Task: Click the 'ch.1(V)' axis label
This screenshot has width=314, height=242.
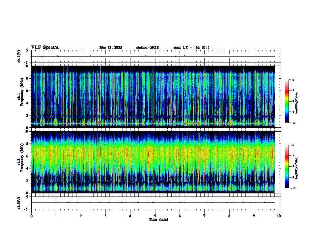Action: click(x=19, y=56)
